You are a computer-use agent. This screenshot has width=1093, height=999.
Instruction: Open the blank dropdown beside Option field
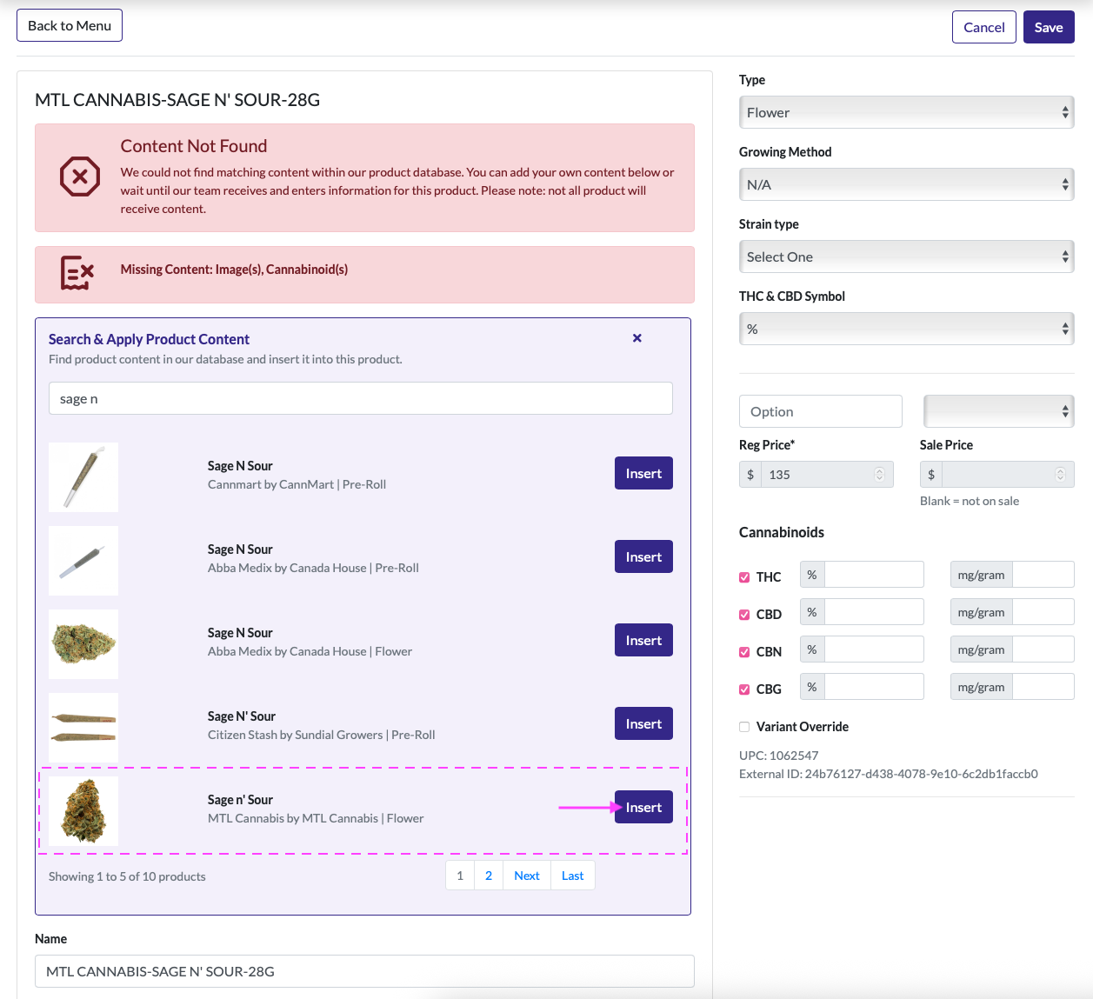[x=999, y=411]
